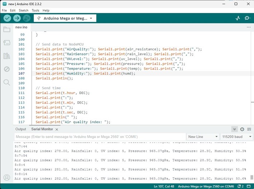Click the "AirQuality:" string in line 102

pyautogui.click(x=79, y=49)
